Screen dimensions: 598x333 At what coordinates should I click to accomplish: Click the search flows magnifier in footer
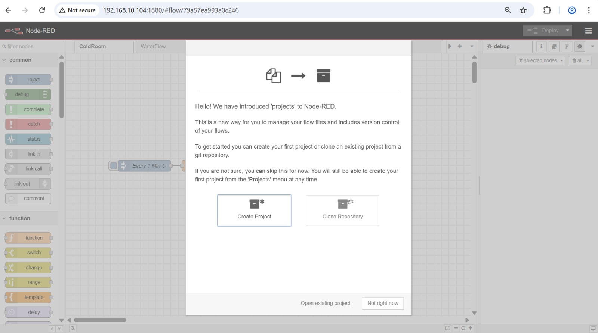coord(73,328)
